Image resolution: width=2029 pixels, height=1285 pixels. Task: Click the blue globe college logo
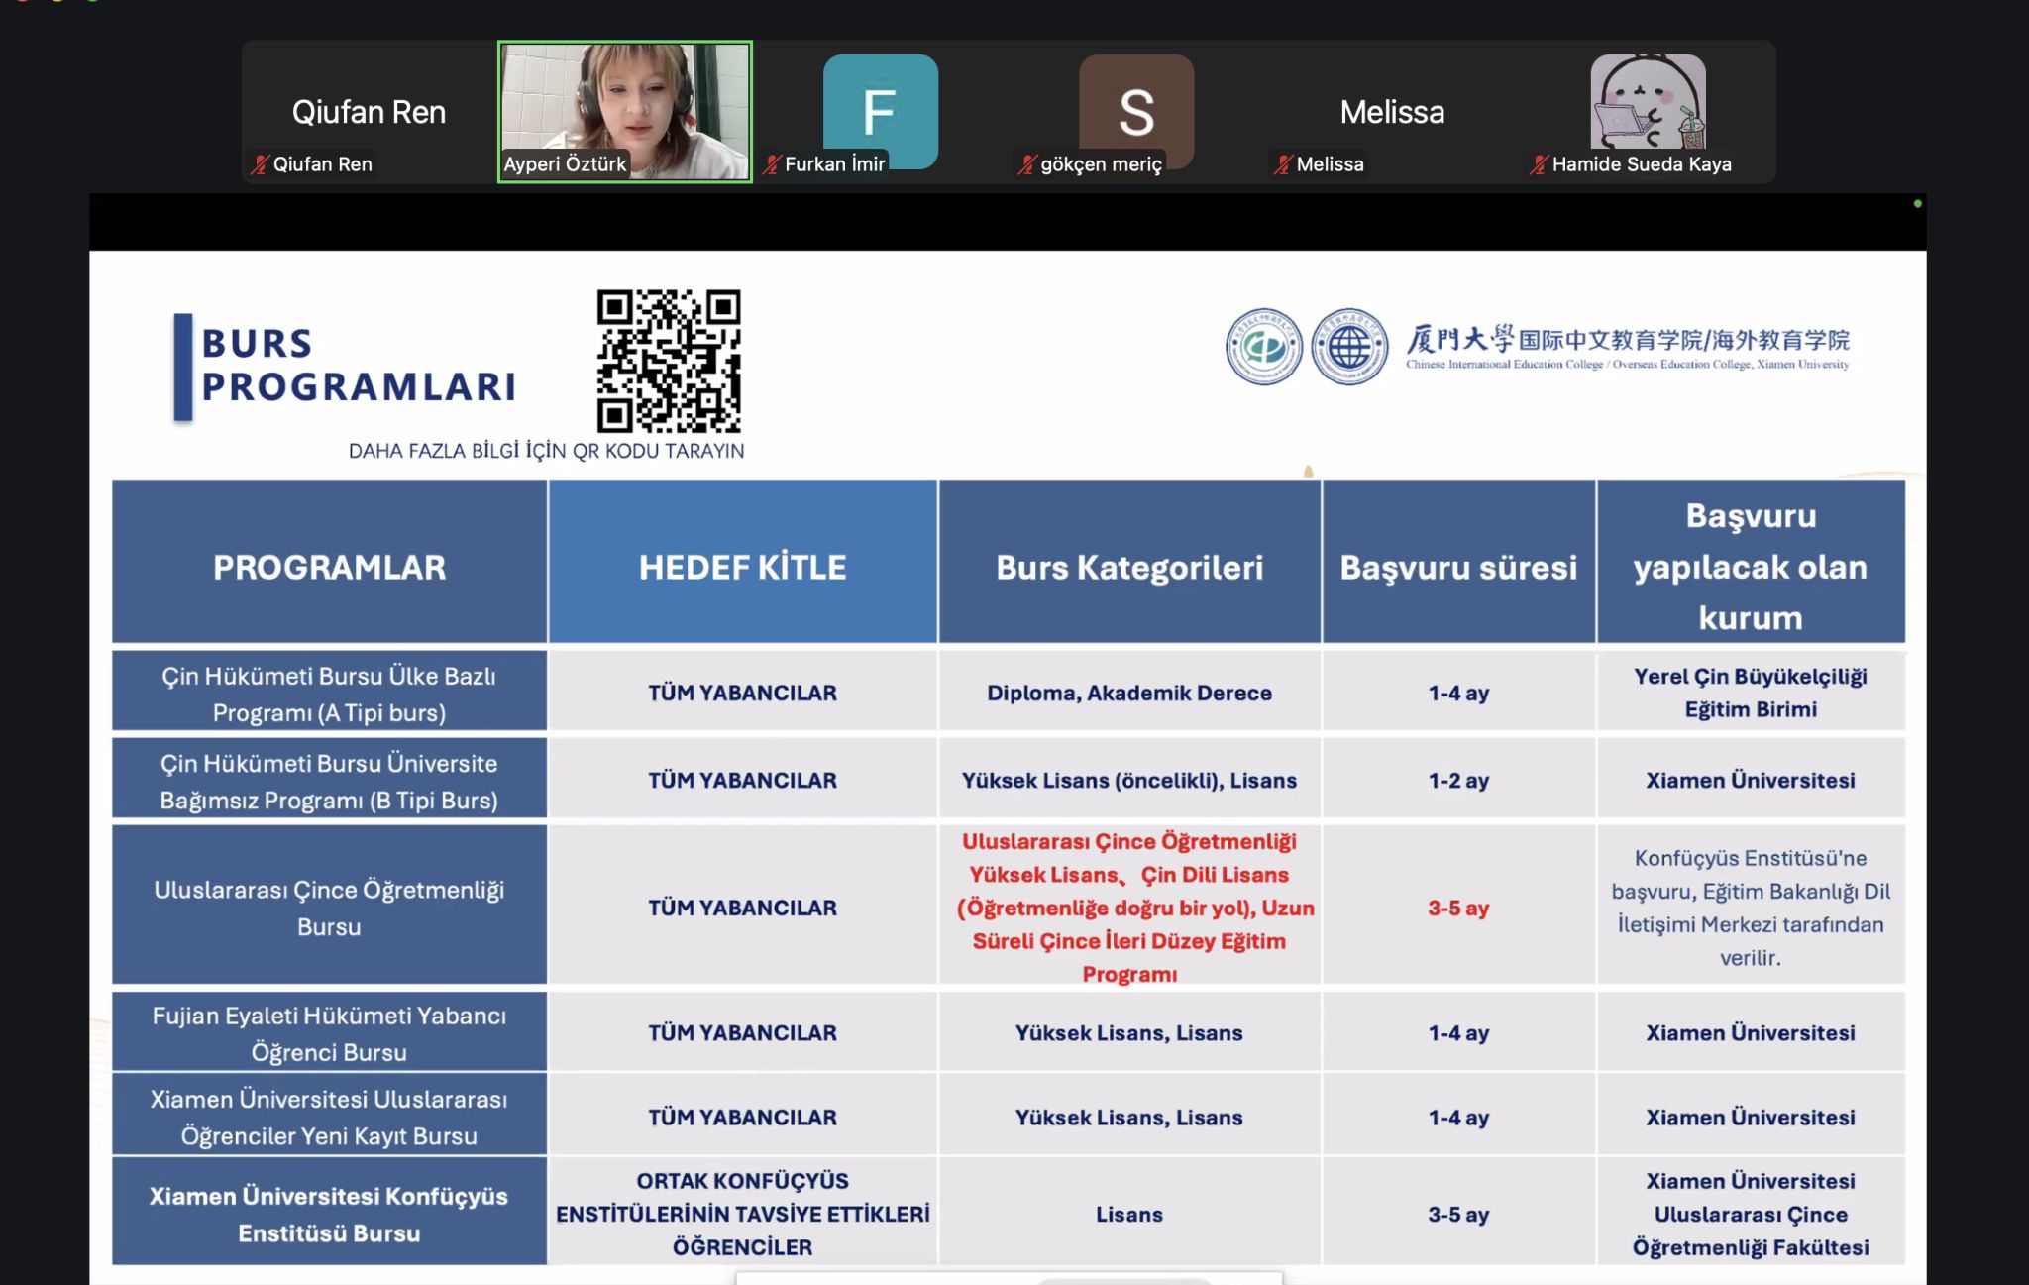coord(1349,347)
